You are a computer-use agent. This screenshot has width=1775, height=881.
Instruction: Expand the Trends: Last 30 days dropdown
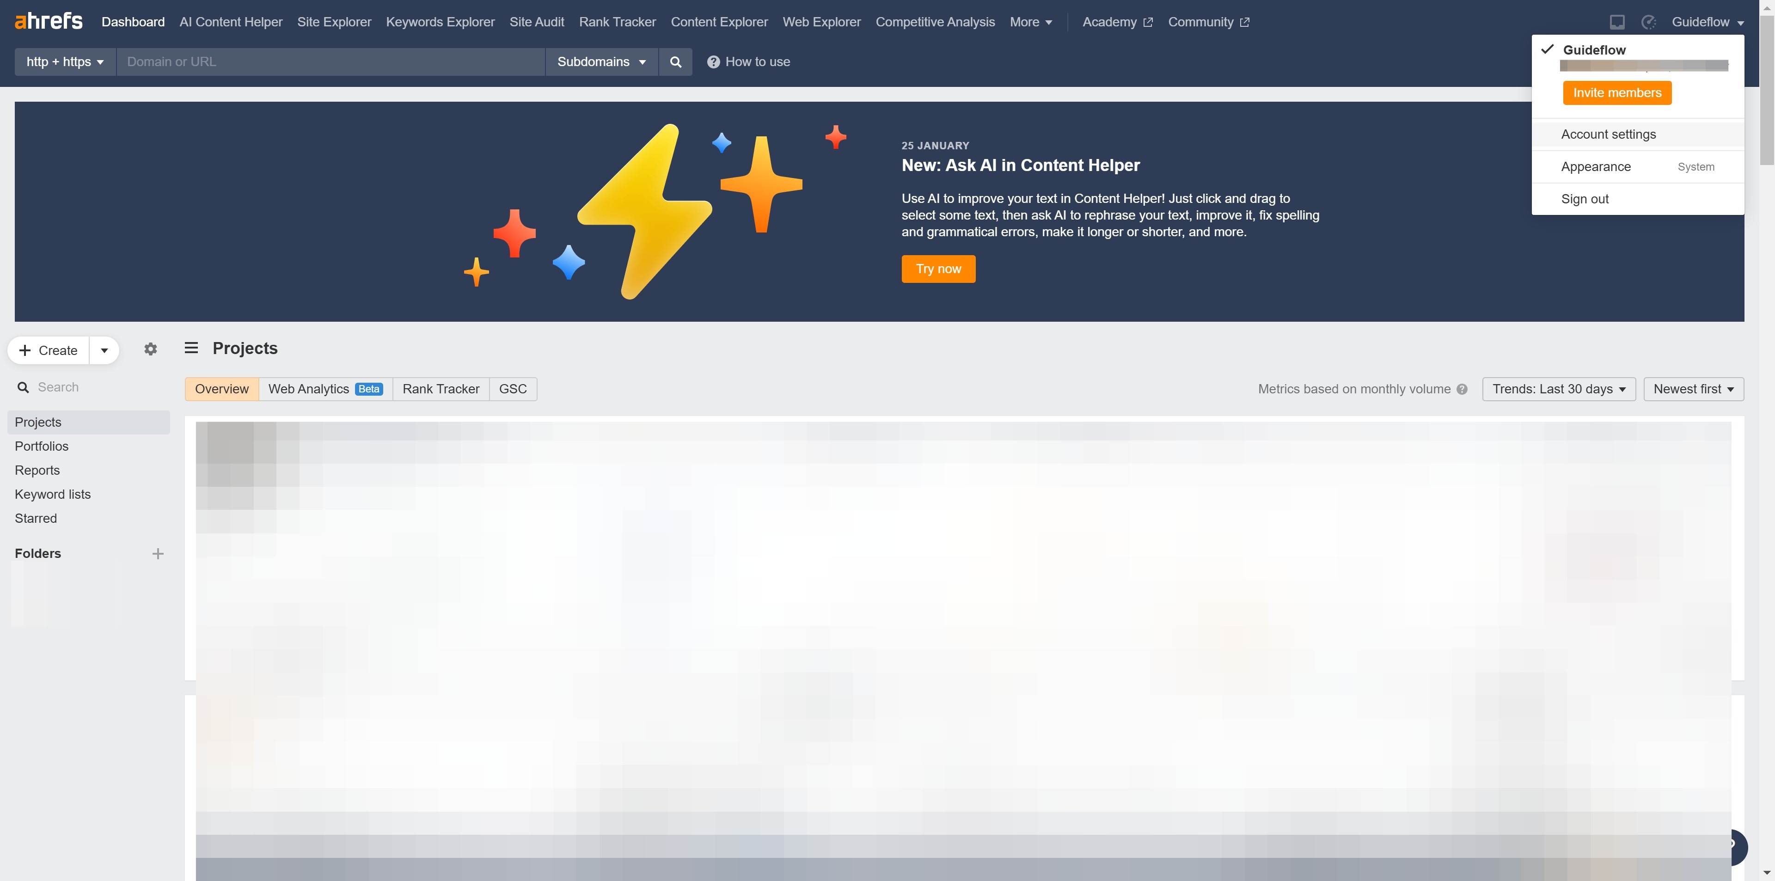coord(1559,389)
